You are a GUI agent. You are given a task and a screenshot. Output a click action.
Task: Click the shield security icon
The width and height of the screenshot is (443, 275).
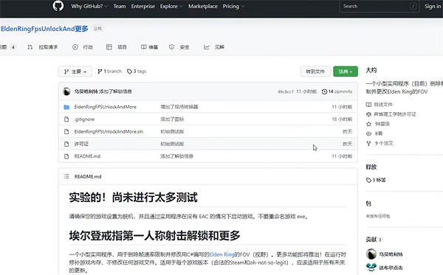[171, 47]
